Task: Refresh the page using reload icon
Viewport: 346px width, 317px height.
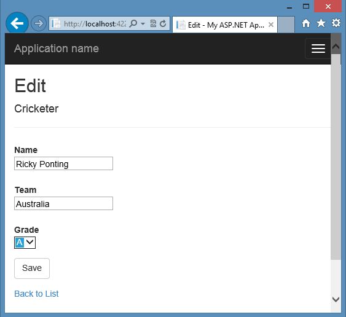Action: 163,23
